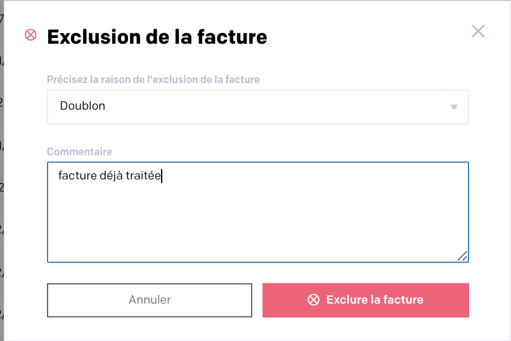Viewport: 511px width, 341px height.
Task: Click blank area between title and close X
Action: (x=368, y=36)
